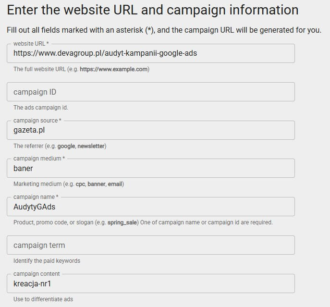This screenshot has width=330, height=307.
Task: Click the 'Marketing medium' hint text
Action: (x=70, y=184)
